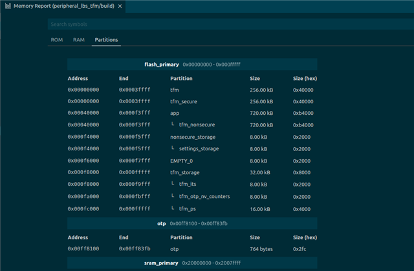
Task: Select the app partition row
Action: tap(175, 113)
